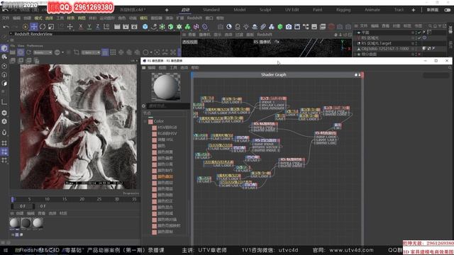
Task: Switch to the Model layout tab
Action: point(240,10)
